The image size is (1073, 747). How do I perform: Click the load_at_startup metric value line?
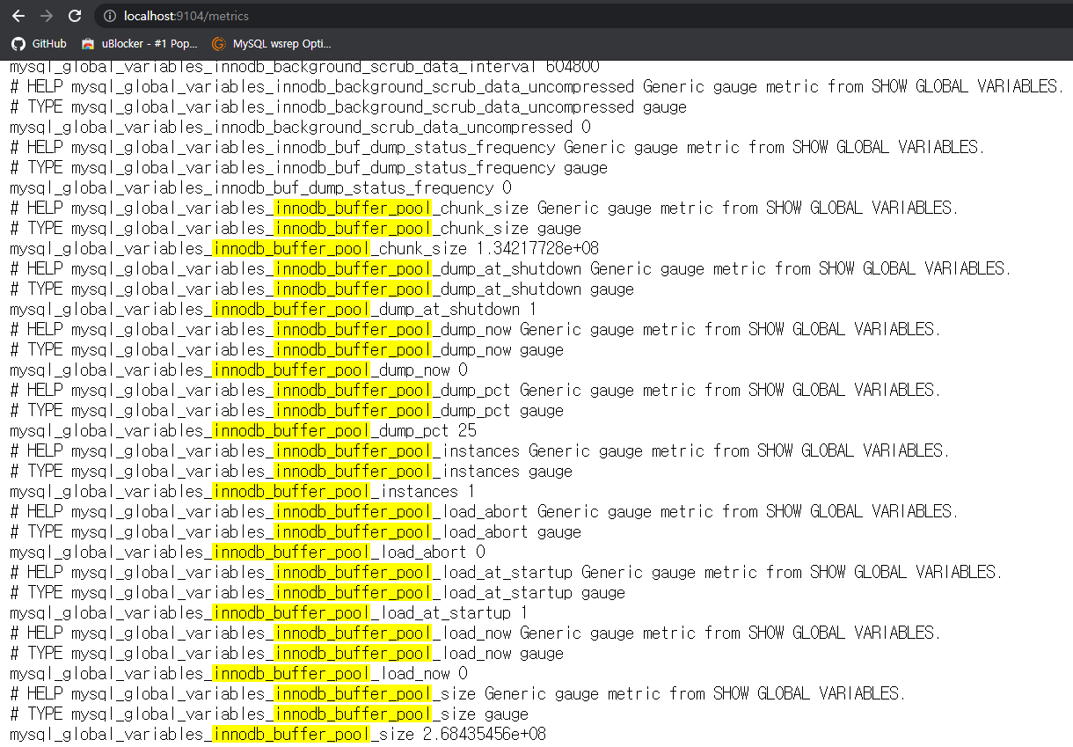coord(268,613)
